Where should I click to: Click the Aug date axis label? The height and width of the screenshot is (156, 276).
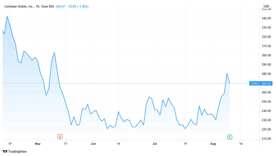tap(213, 144)
